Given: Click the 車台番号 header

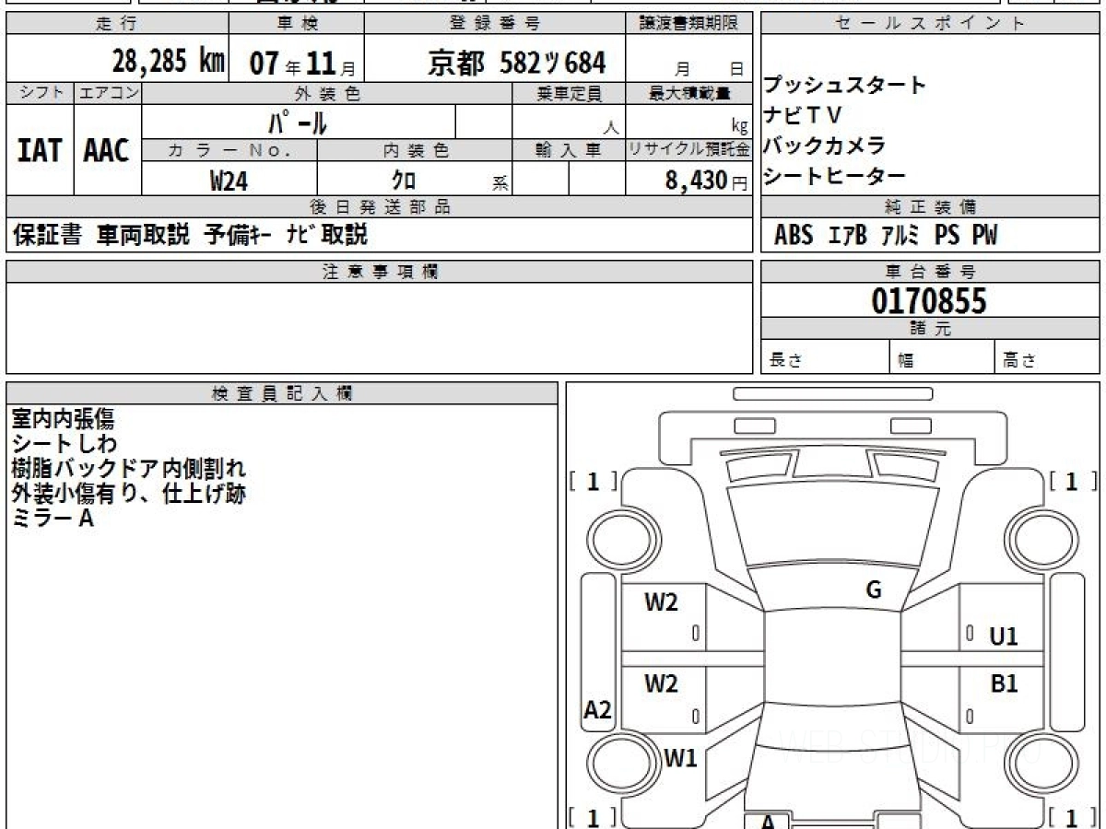Looking at the screenshot, I should (930, 272).
